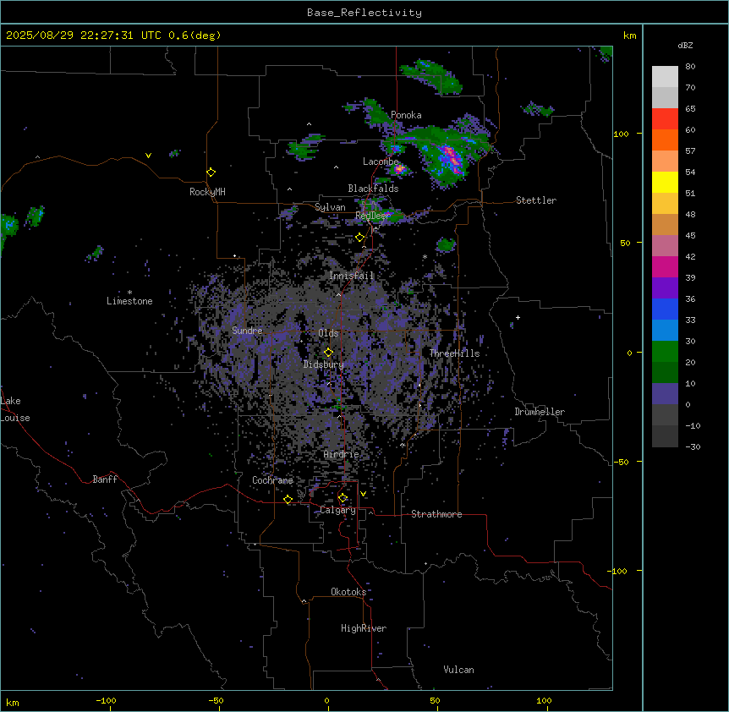This screenshot has width=729, height=712.
Task: Click the Base_Reflectivity title
Action: tap(364, 13)
